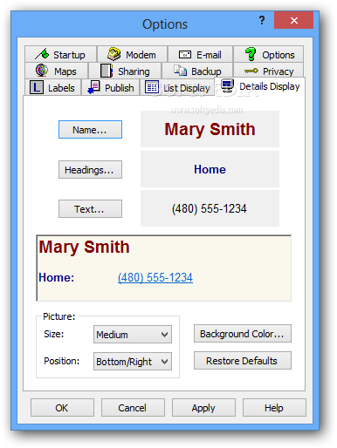Open the Backup tab
The width and height of the screenshot is (337, 448).
pos(197,71)
